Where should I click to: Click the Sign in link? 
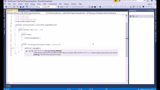point(150,4)
